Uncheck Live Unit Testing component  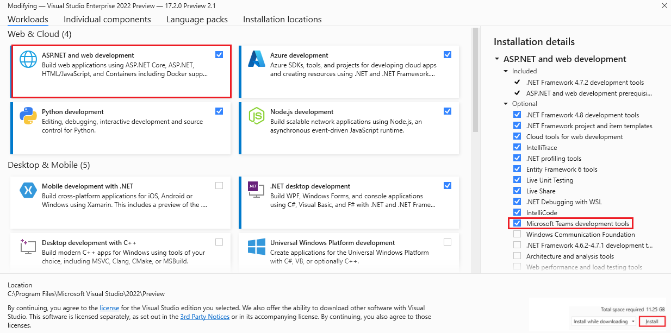pyautogui.click(x=517, y=180)
